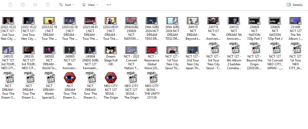Click mp4 clapperboard icon of NCT DREAM Tour 'The Dream S
Image resolution: width=308 pixels, height=129 pixels.
pos(91,77)
